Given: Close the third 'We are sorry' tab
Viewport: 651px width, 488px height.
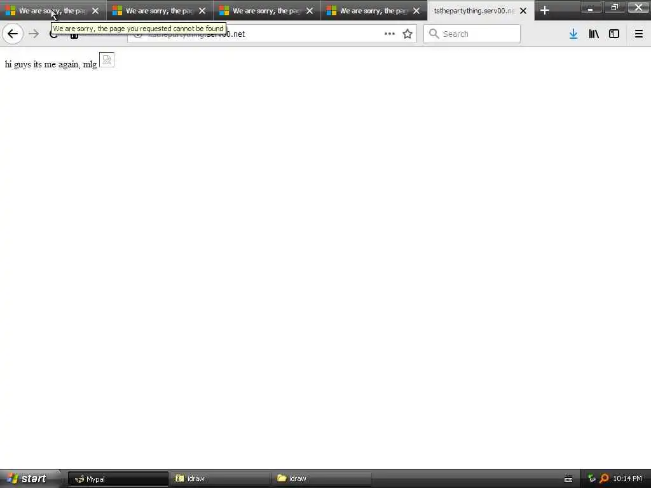Looking at the screenshot, I should 310,11.
